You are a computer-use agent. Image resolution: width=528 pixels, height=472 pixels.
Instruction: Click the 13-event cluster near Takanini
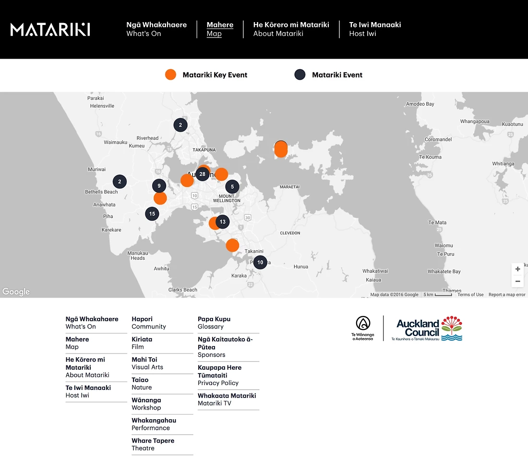[222, 222]
